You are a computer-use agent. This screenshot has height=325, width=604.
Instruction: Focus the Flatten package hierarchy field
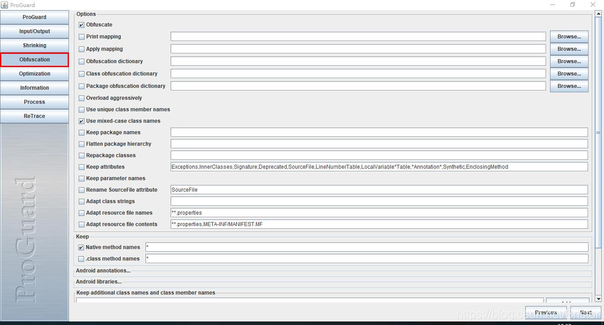pos(379,144)
